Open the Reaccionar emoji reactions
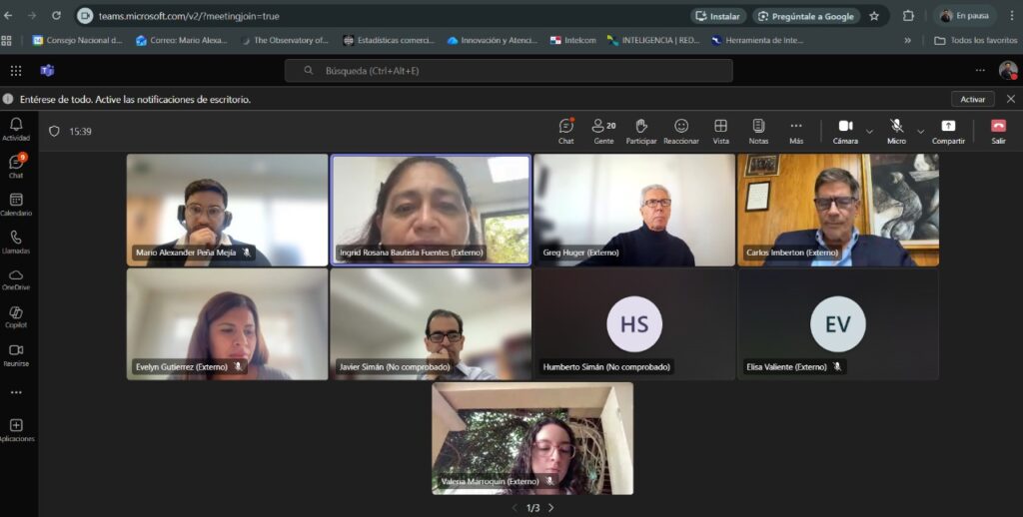Image resolution: width=1023 pixels, height=517 pixels. (x=681, y=130)
